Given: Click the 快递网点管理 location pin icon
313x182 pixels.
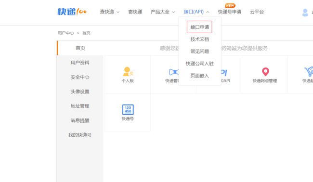Looking at the screenshot, I should click(265, 72).
